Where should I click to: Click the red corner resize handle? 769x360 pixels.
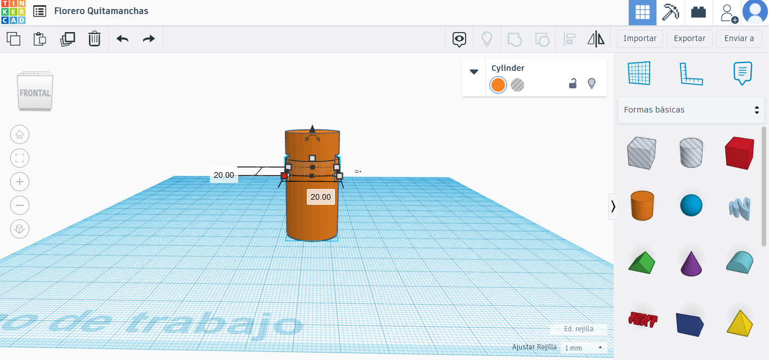(x=284, y=176)
